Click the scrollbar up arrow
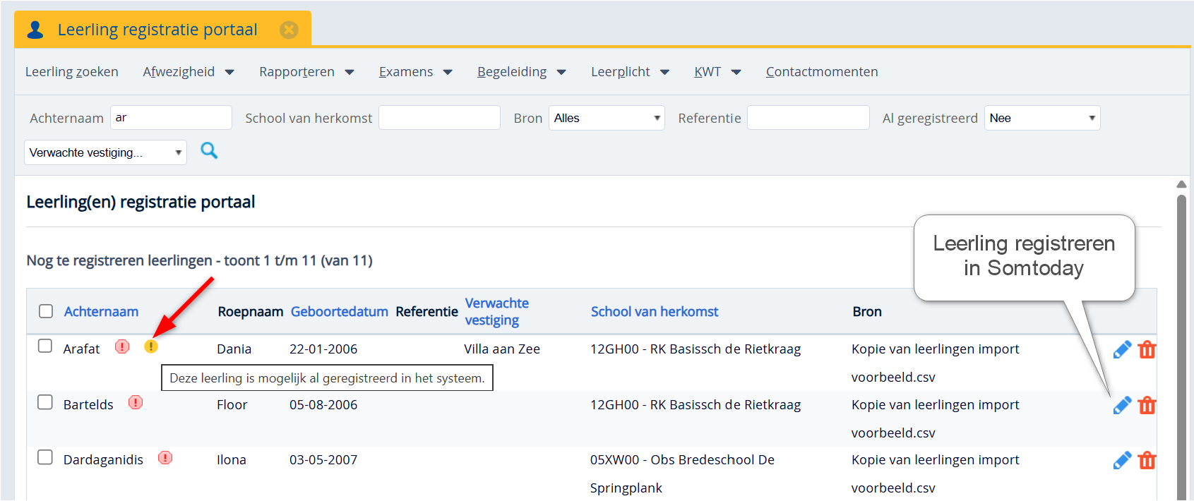The image size is (1194, 501). click(1181, 184)
